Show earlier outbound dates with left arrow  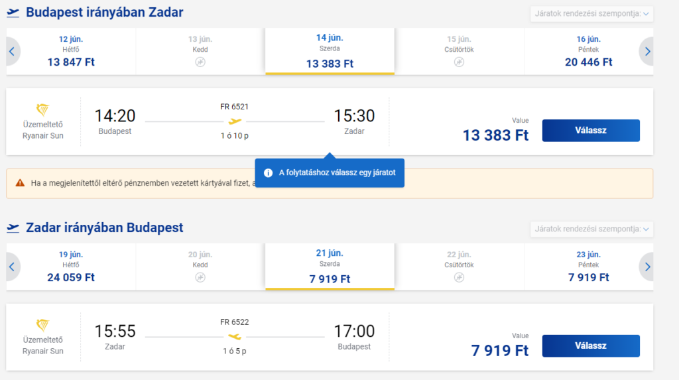tap(12, 52)
